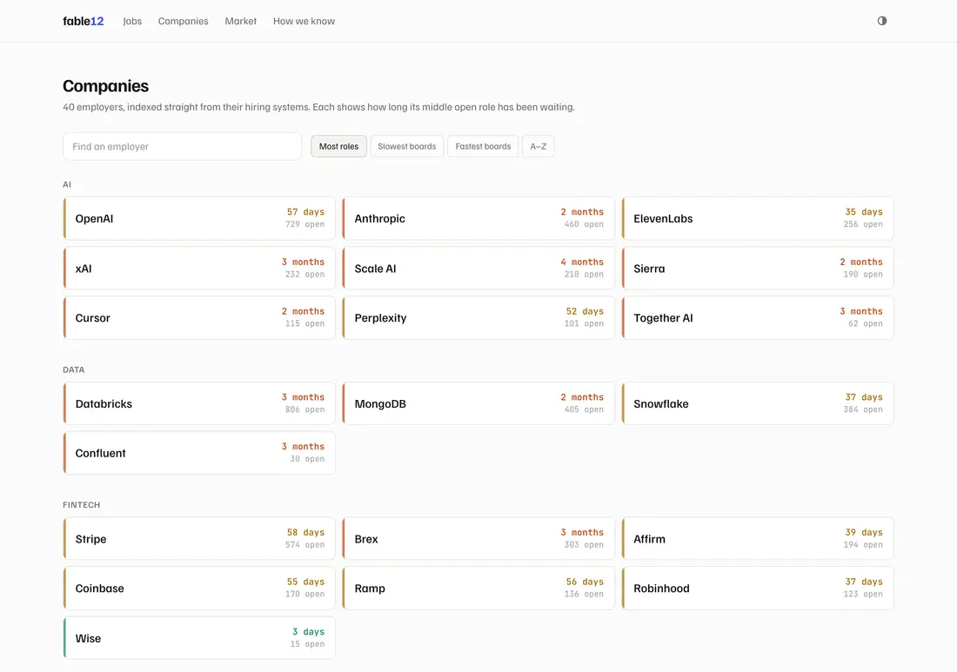View the MongoDB company card
The image size is (957, 672).
pyautogui.click(x=478, y=403)
